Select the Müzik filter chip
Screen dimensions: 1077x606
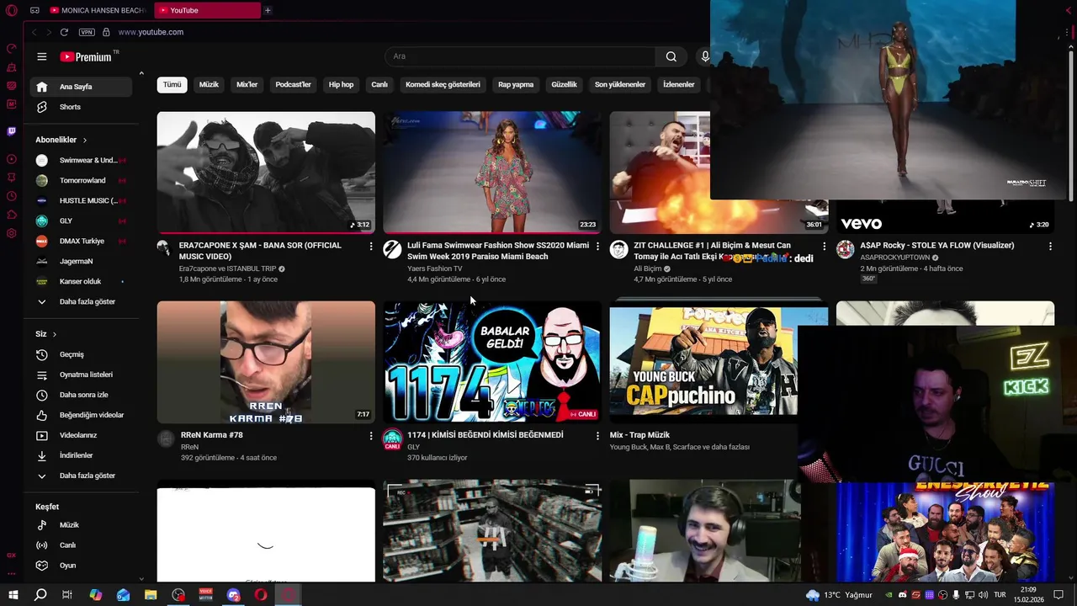209,85
